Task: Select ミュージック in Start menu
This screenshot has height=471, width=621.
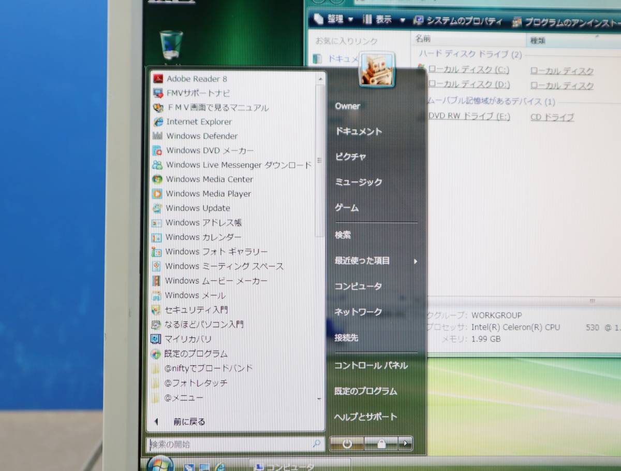Action: tap(358, 182)
